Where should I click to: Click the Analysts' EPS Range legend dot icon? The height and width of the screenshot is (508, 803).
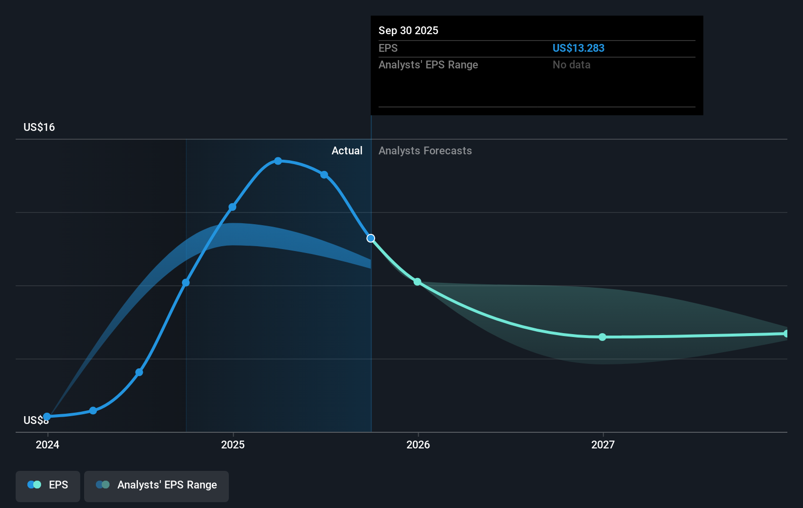[x=102, y=485]
